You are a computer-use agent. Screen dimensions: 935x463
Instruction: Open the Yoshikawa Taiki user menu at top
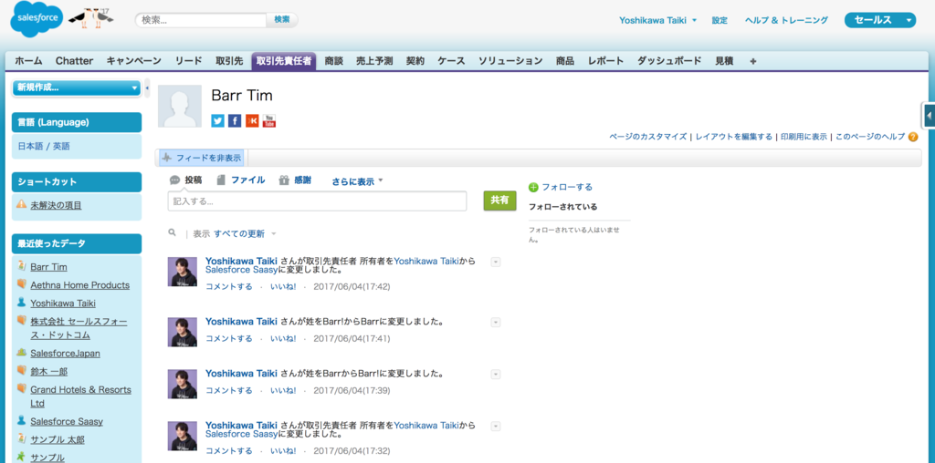pyautogui.click(x=657, y=20)
